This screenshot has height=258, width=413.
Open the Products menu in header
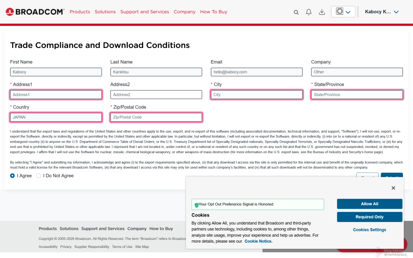80,12
